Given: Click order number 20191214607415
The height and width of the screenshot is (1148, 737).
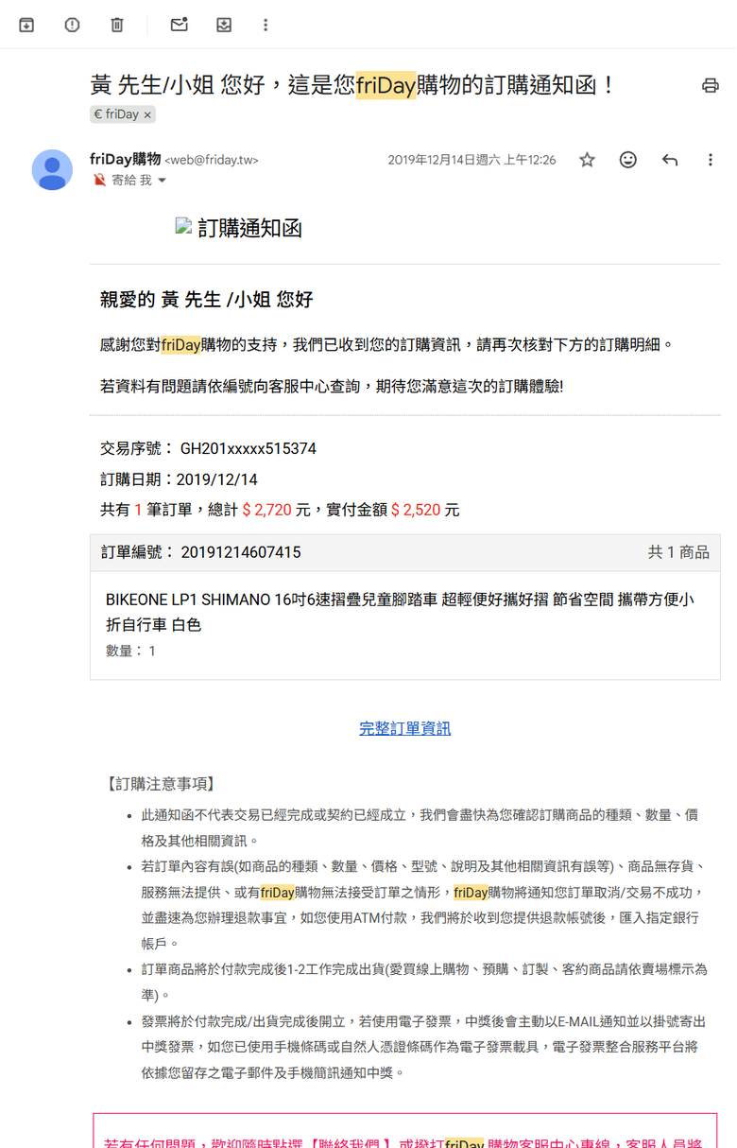Looking at the screenshot, I should pos(241,552).
